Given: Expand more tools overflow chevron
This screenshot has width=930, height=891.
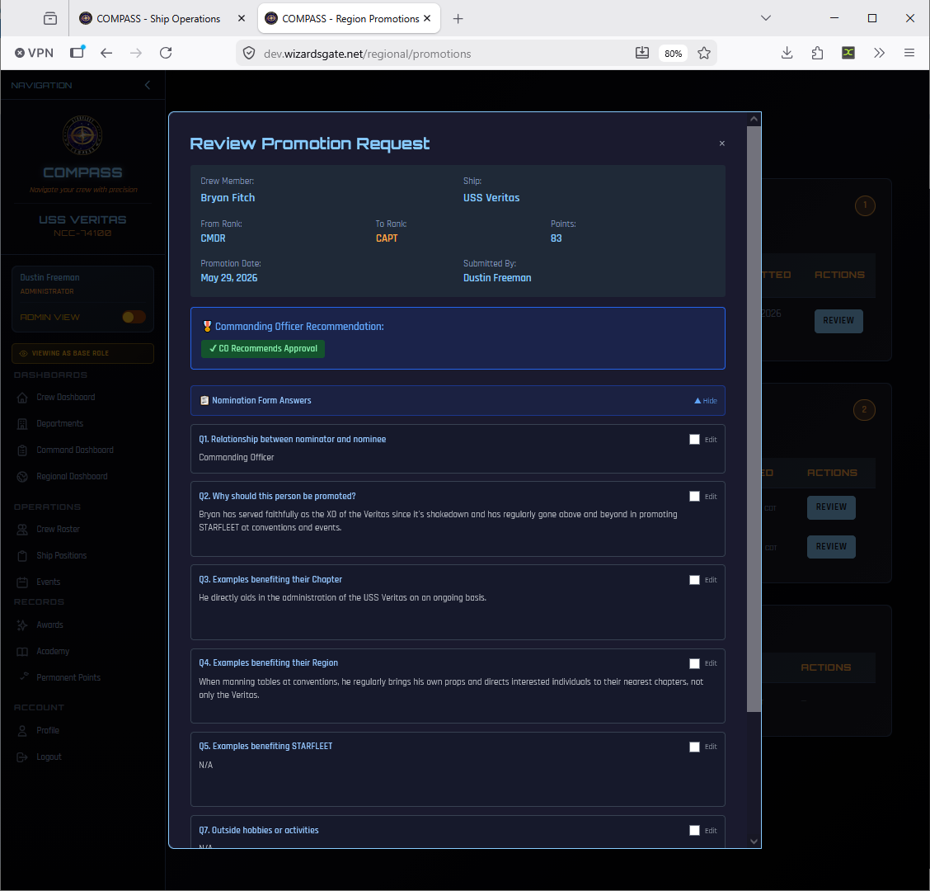Looking at the screenshot, I should click(879, 53).
